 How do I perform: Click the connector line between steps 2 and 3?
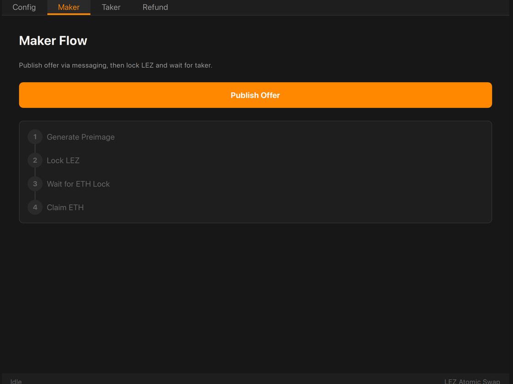click(x=35, y=172)
